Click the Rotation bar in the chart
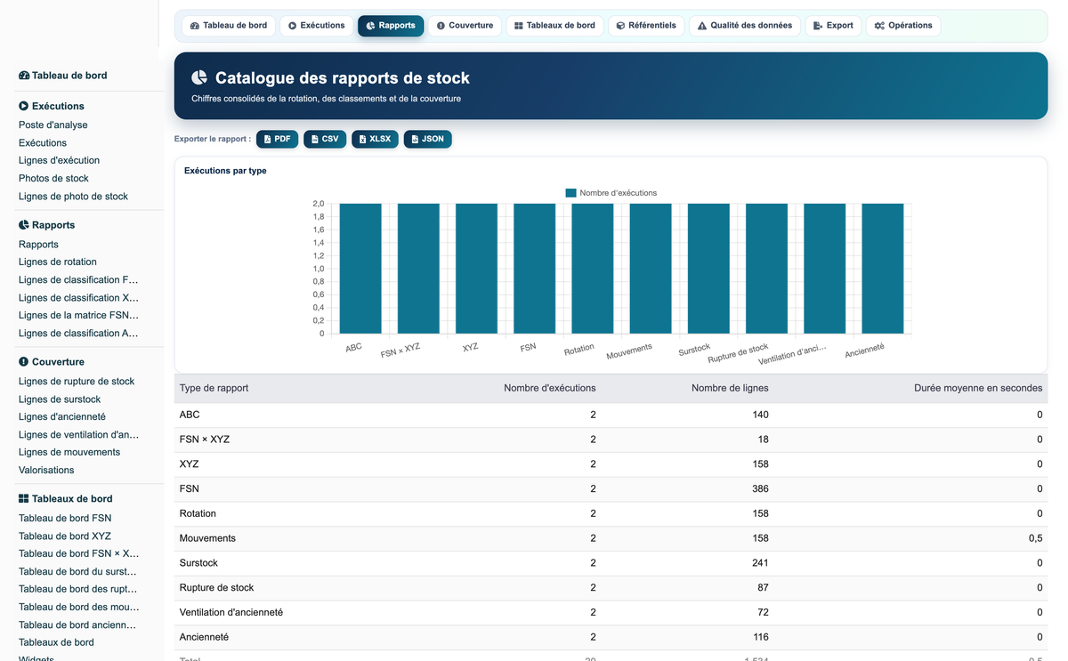 pos(592,269)
